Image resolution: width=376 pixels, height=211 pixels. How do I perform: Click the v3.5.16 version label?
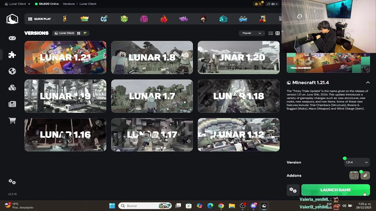click(12, 194)
